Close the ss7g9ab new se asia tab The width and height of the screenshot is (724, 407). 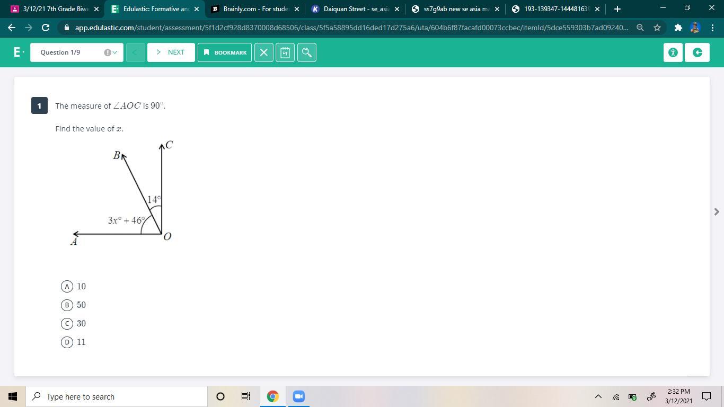pyautogui.click(x=497, y=9)
